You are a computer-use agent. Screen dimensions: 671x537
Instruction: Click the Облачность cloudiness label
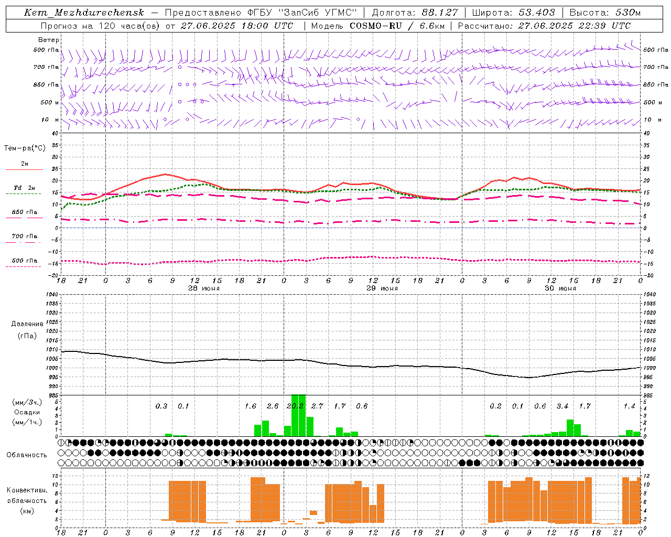(27, 455)
